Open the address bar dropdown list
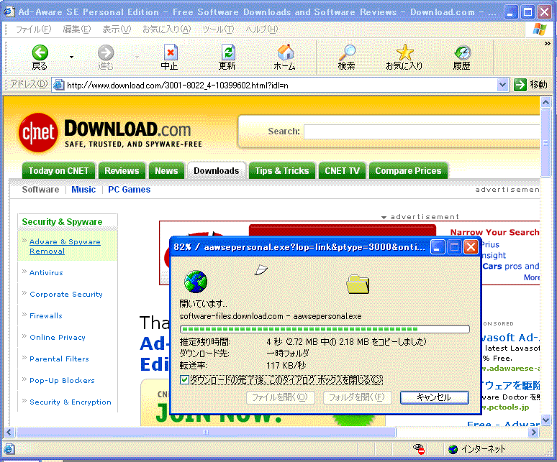 pyautogui.click(x=502, y=85)
